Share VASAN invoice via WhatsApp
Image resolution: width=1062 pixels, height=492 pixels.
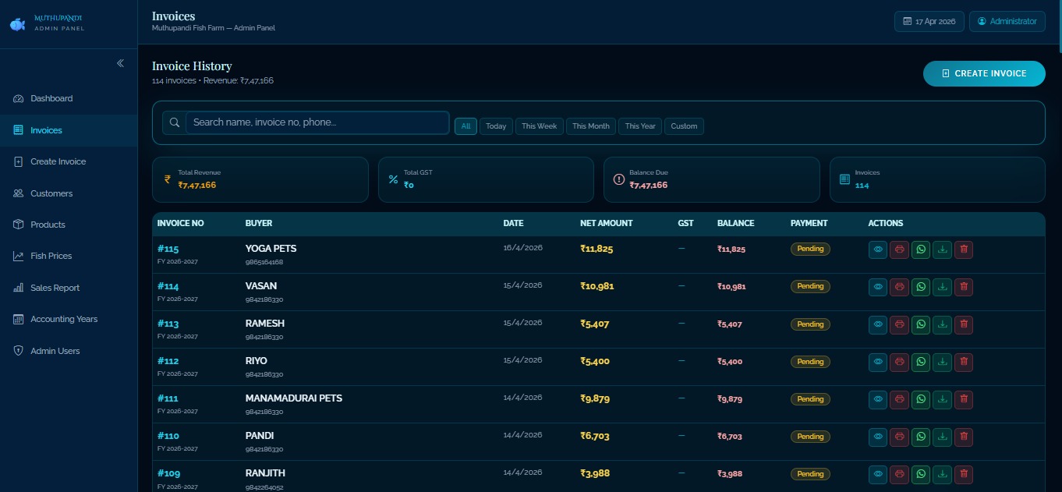(x=921, y=286)
